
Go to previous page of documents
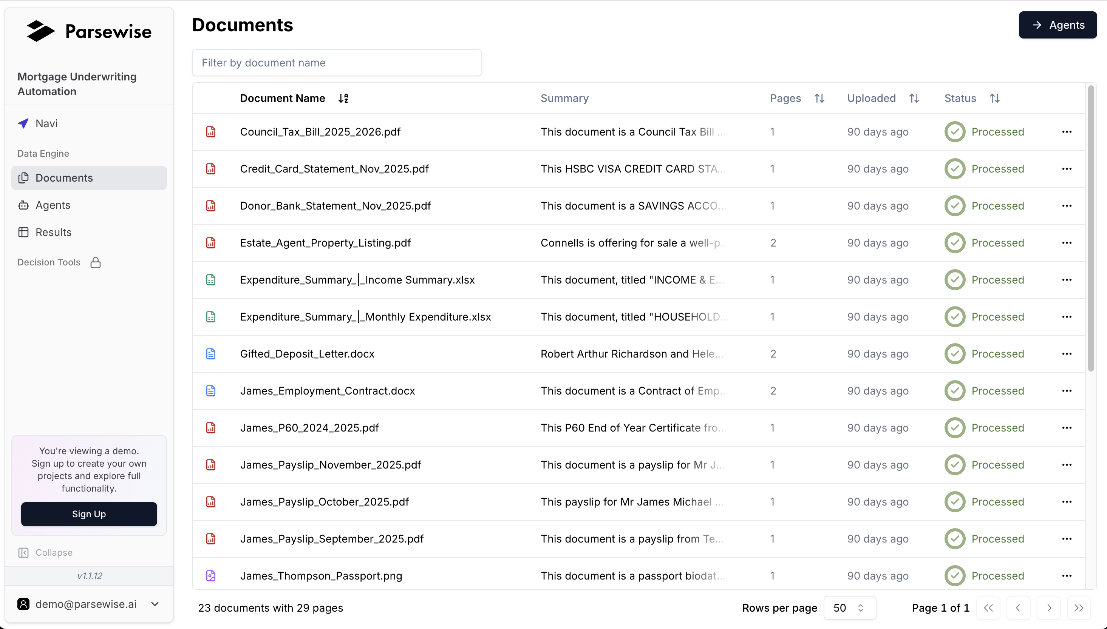click(1018, 608)
